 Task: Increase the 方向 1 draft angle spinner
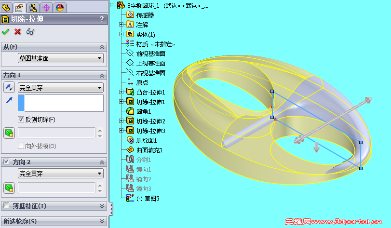[x=100, y=130]
